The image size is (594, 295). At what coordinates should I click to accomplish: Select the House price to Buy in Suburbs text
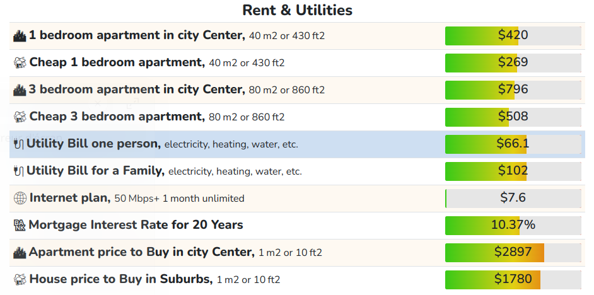click(121, 279)
